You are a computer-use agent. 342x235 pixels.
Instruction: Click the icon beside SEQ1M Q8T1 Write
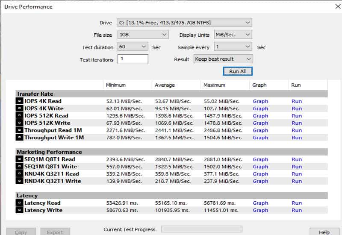click(19, 167)
